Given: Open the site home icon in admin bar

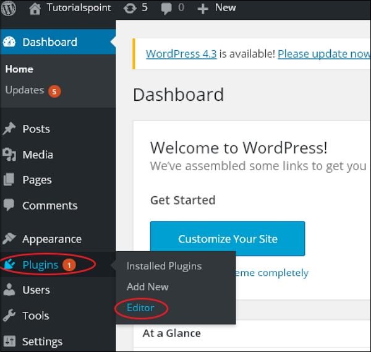Looking at the screenshot, I should coord(35,9).
